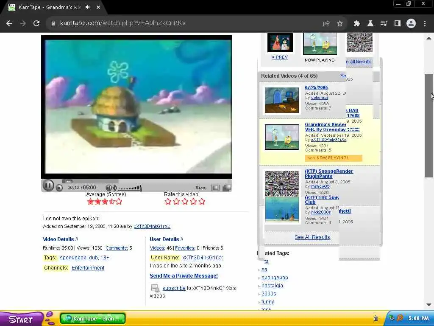The height and width of the screenshot is (326, 434).
Task: Rate this video two stars
Action: (x=176, y=202)
